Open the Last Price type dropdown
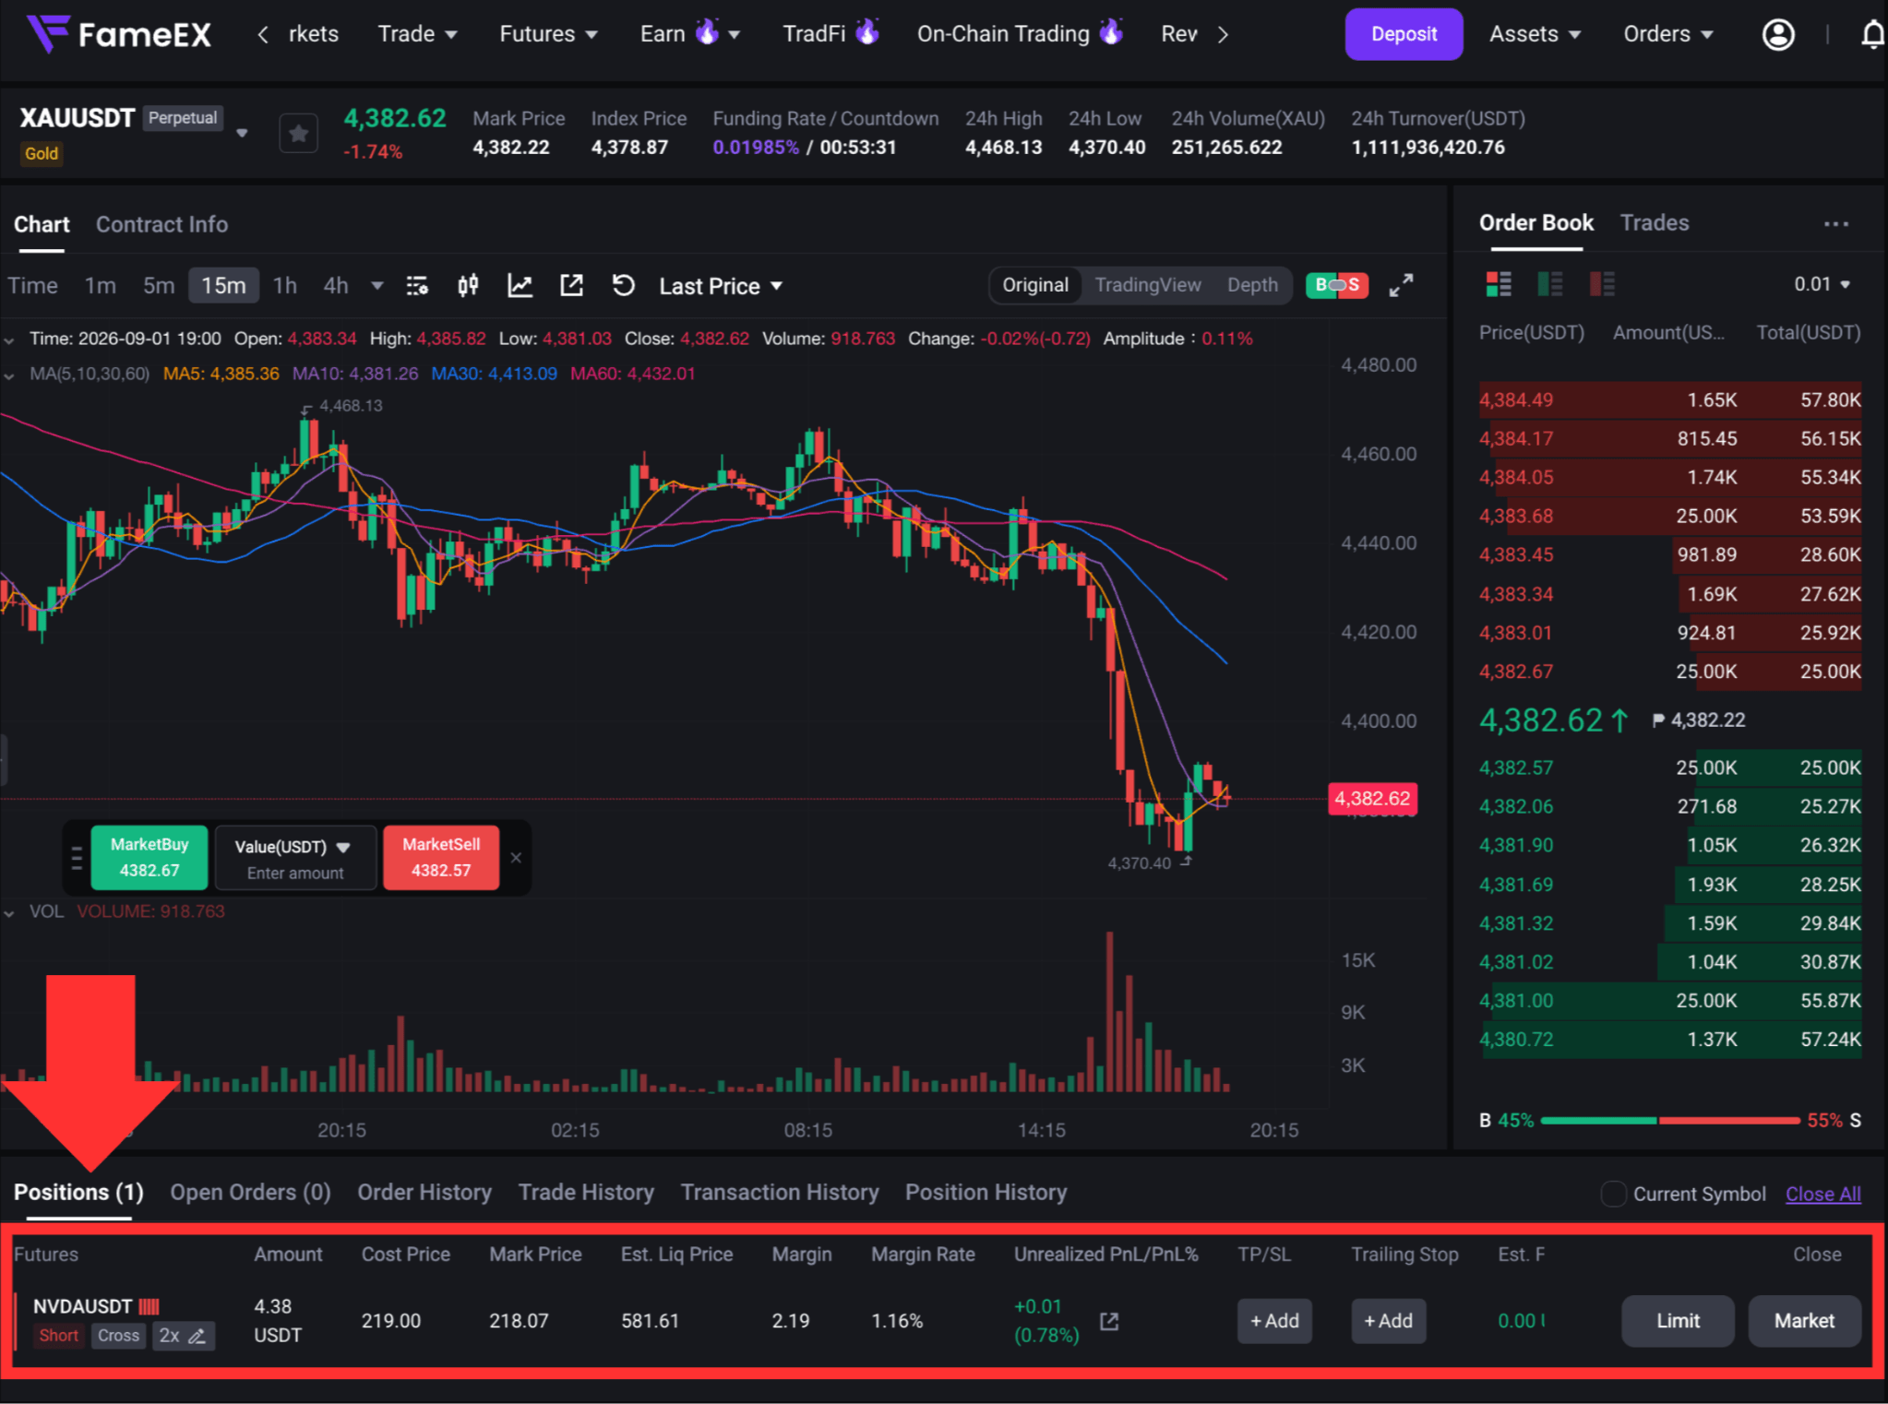 click(x=721, y=286)
